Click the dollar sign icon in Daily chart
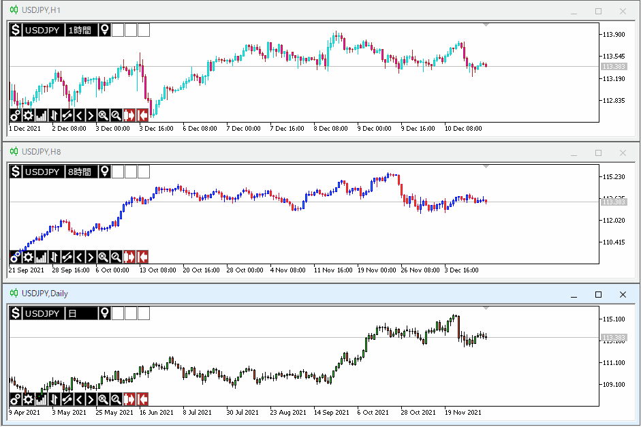This screenshot has height=427, width=641. click(x=16, y=313)
